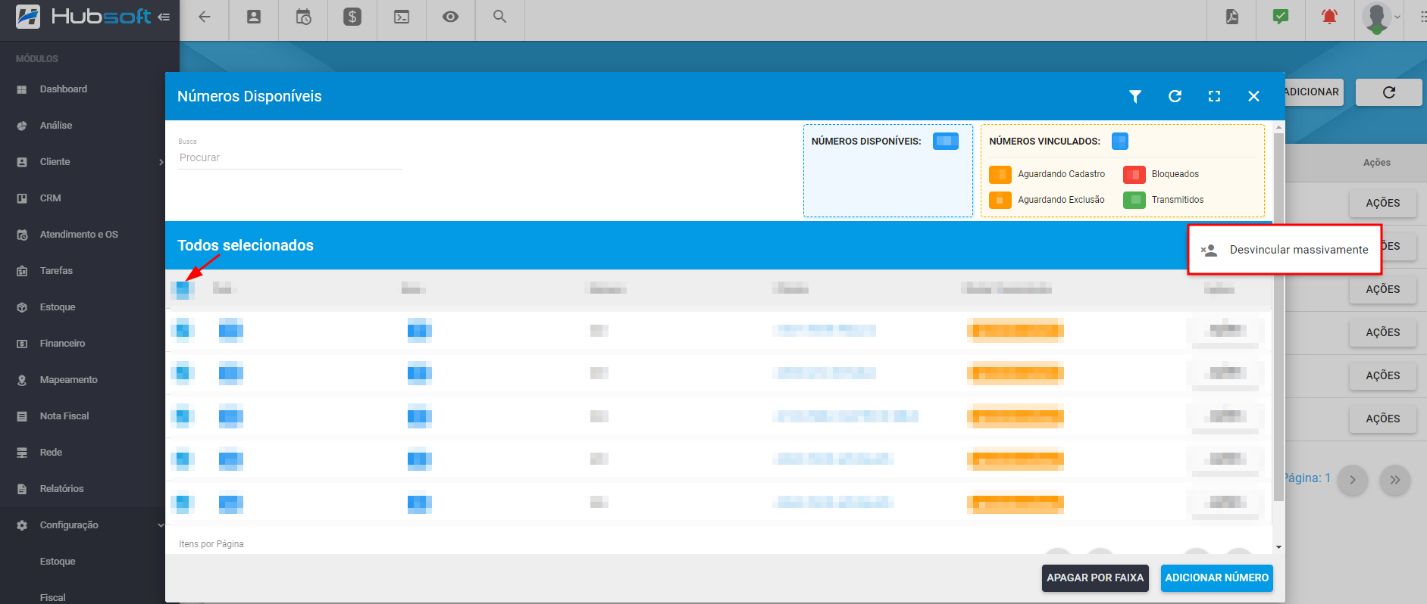This screenshot has height=604, width=1427.
Task: Click ADICIONAR NÚMERO button
Action: 1216,578
